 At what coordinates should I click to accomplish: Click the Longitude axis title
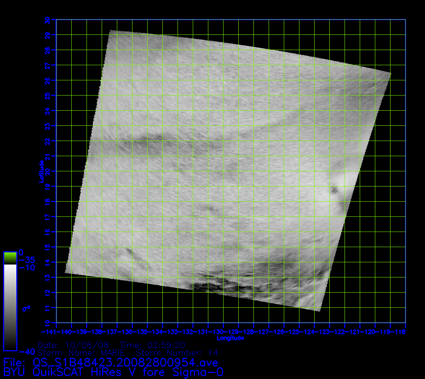click(230, 338)
